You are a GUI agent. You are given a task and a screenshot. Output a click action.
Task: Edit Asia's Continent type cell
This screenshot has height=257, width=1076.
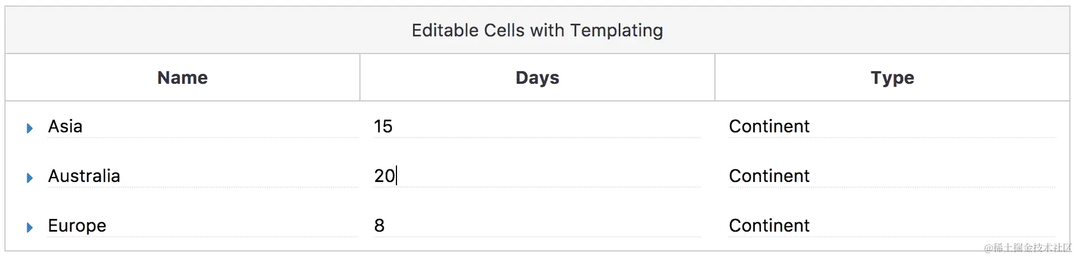click(891, 126)
